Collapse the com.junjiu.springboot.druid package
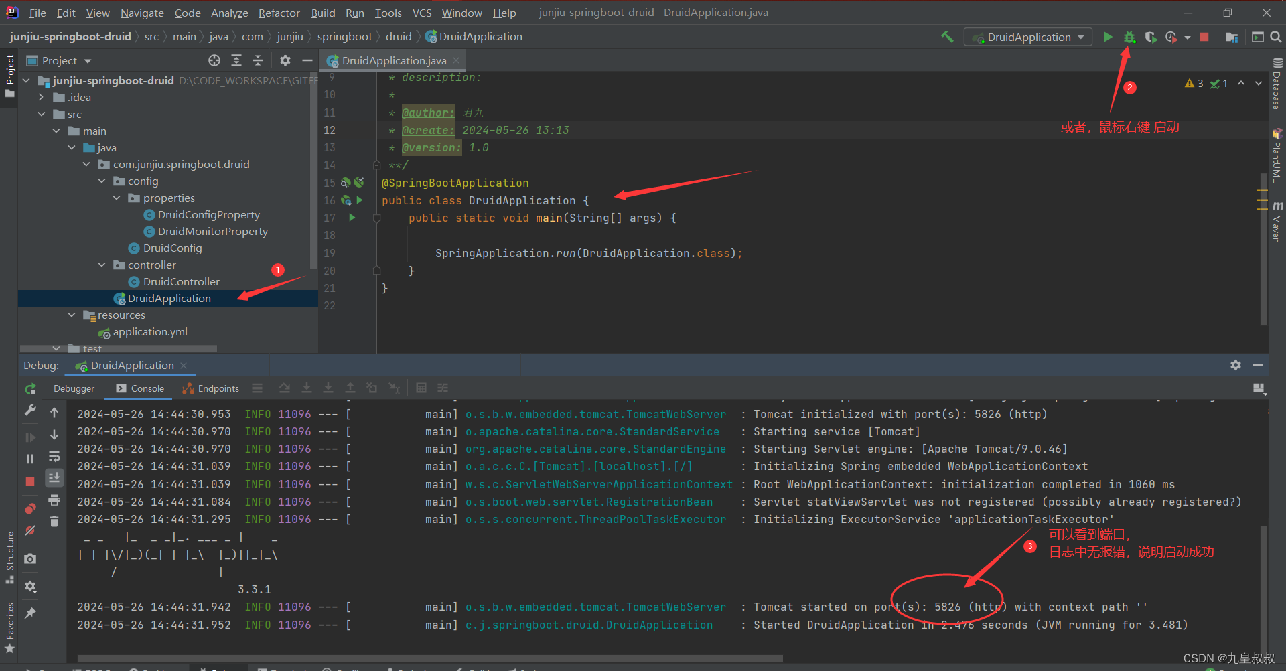Viewport: 1286px width, 671px height. pyautogui.click(x=86, y=164)
